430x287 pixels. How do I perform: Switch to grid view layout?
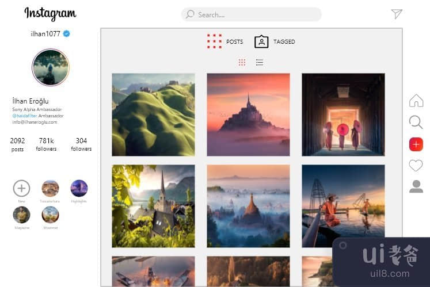242,62
